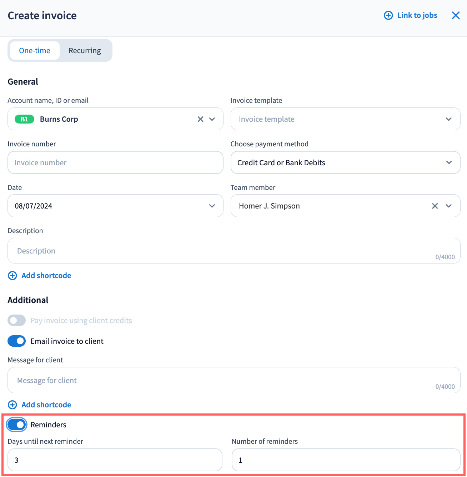Click plus icon under Description field

point(12,276)
